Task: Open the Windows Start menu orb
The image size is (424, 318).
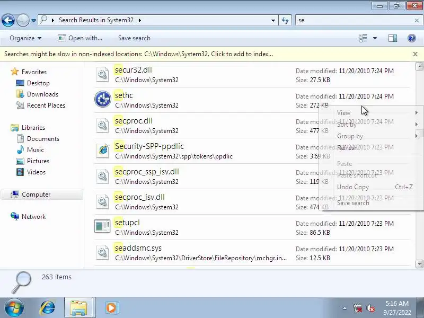Action: click(14, 308)
